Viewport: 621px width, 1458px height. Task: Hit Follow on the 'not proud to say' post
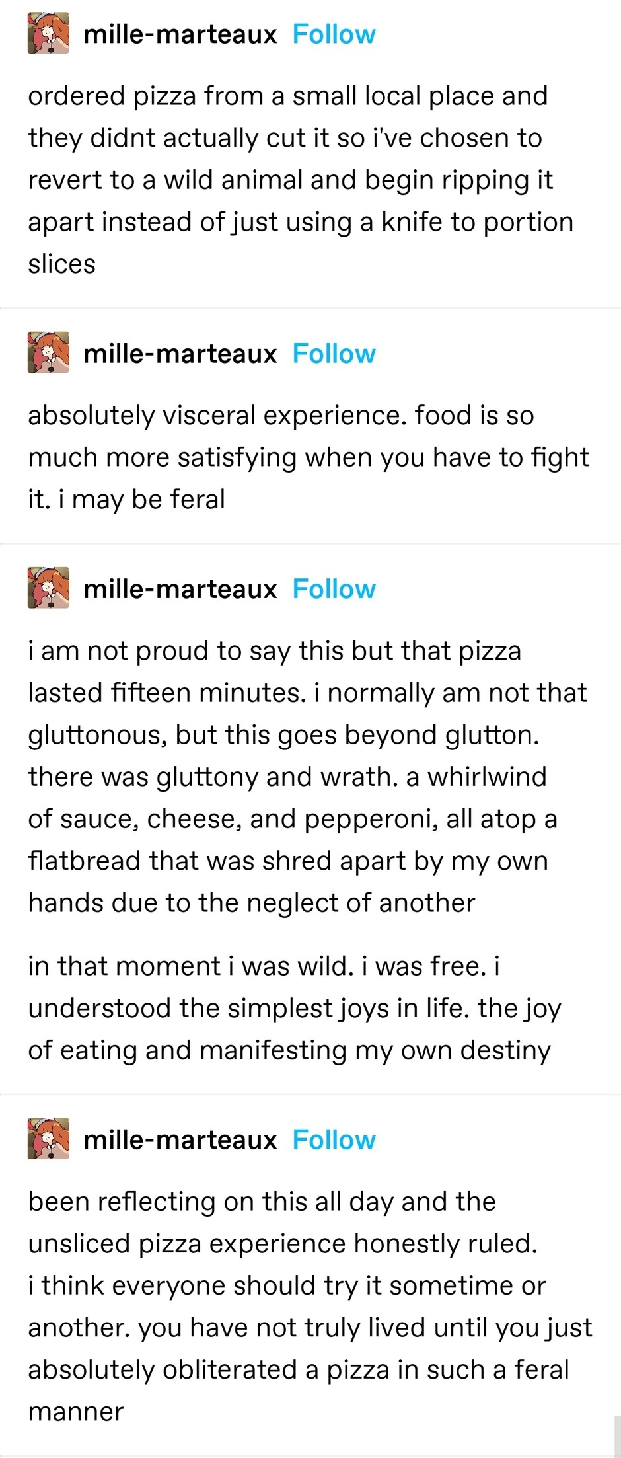tap(334, 588)
